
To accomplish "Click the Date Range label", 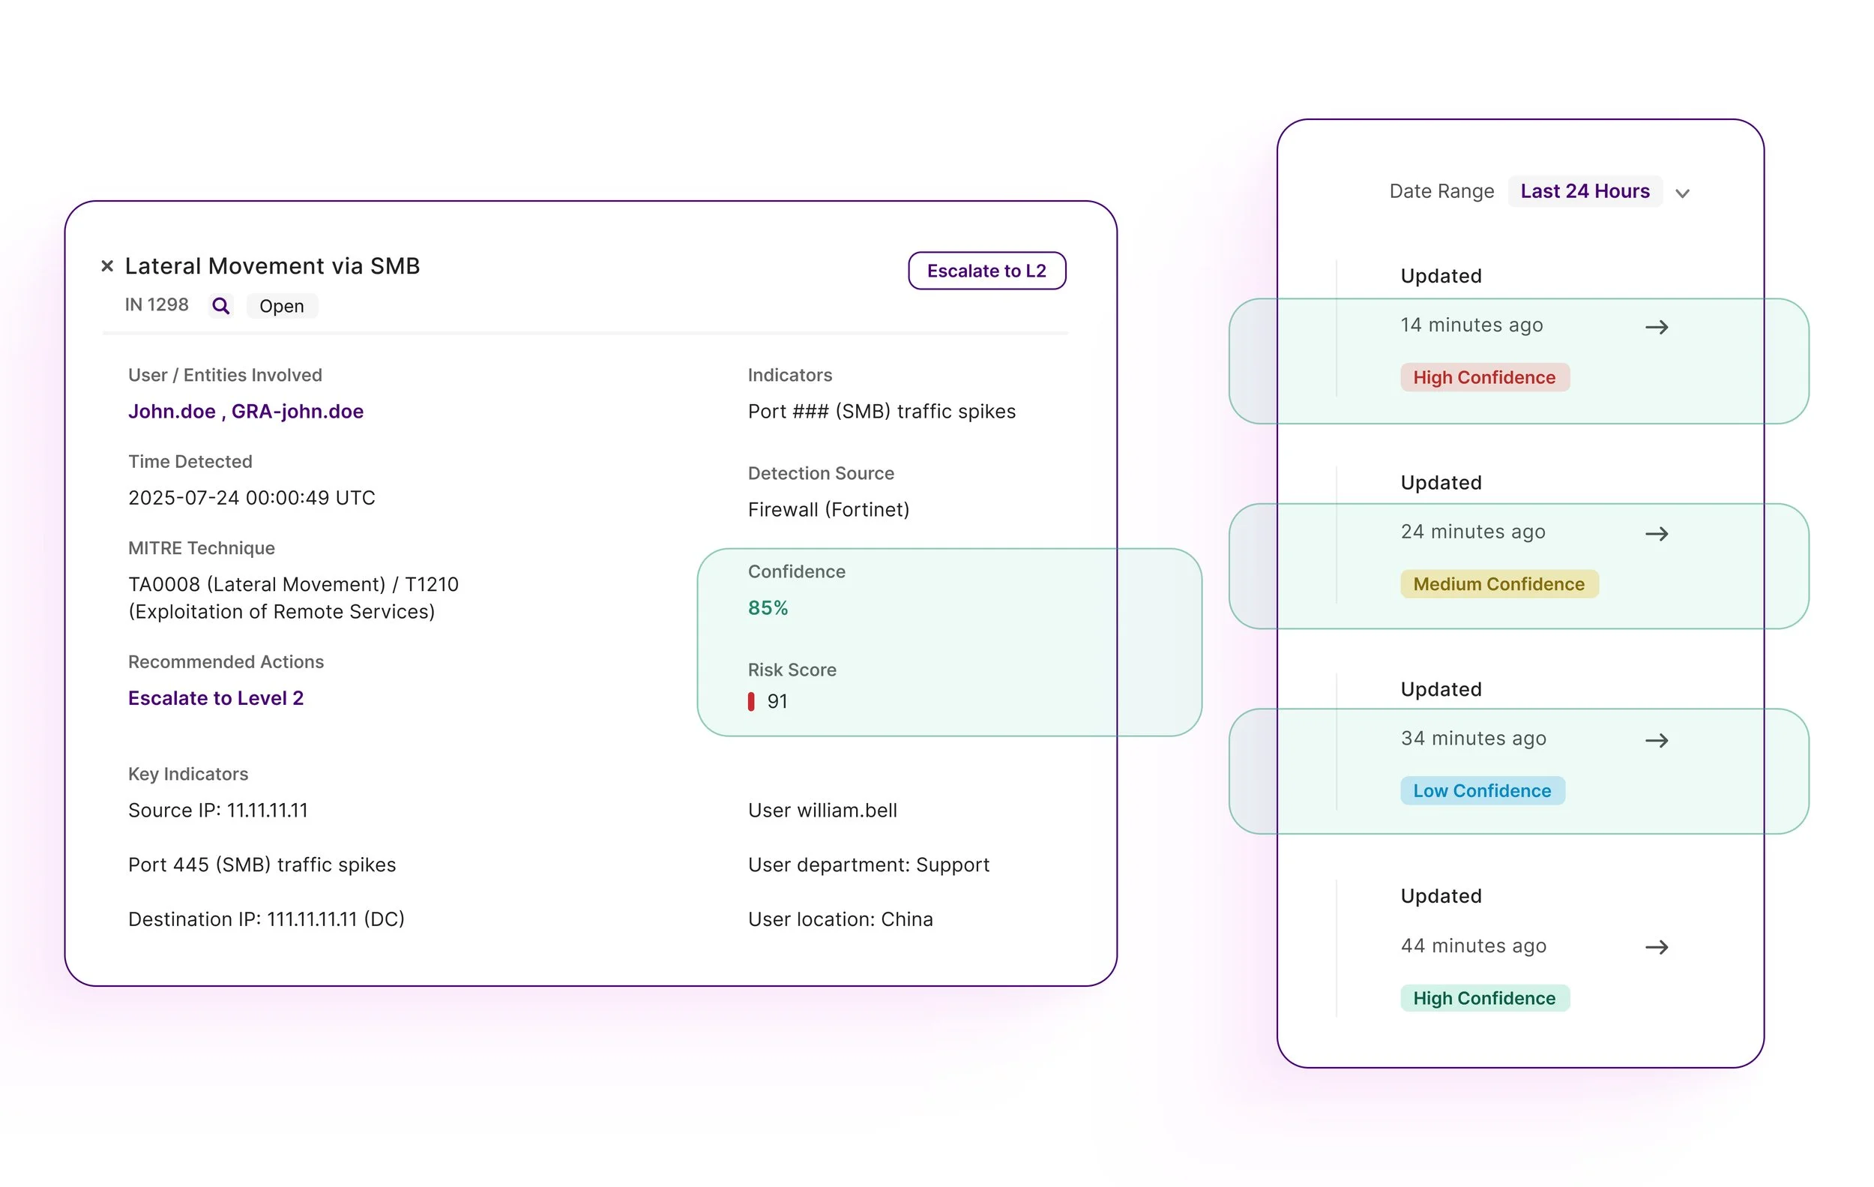I will tap(1442, 191).
